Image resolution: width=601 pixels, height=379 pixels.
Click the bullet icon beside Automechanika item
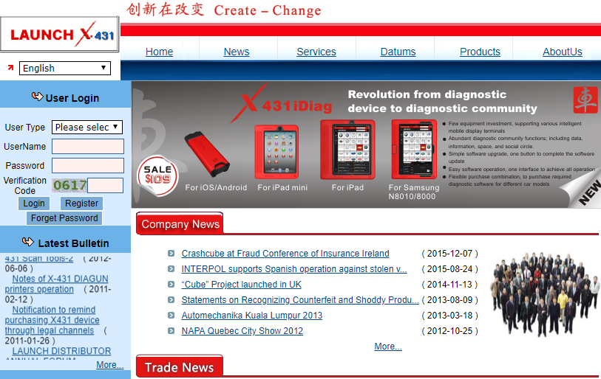coord(171,315)
